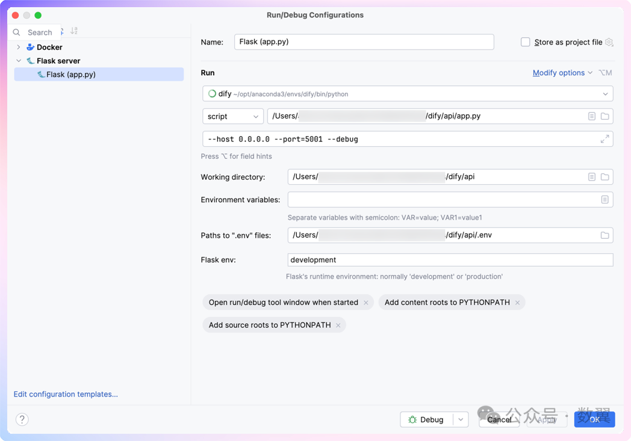
Task: Click the sort configurations alphabetically icon
Action: coord(74,31)
